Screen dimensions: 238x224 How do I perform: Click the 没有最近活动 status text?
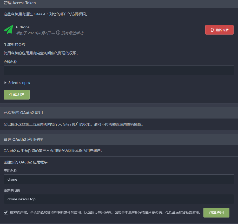pyautogui.click(x=72, y=33)
